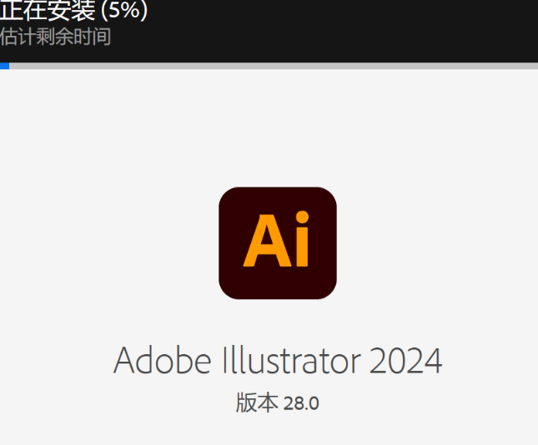
Task: Click the '估计剩余时间' label
Action: (55, 37)
